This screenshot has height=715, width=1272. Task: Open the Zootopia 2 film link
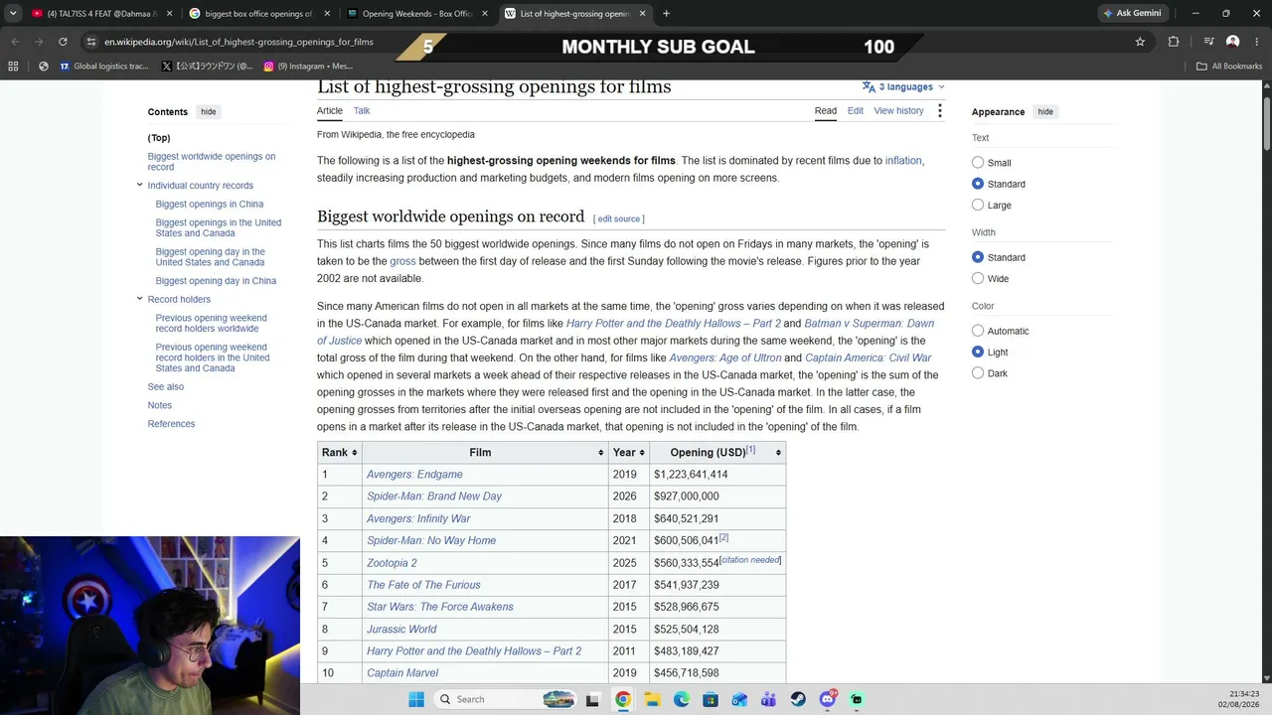(x=392, y=563)
